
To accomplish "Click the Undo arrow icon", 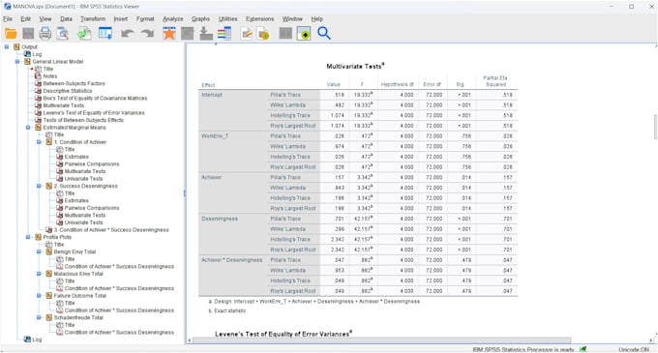I will 127,34.
